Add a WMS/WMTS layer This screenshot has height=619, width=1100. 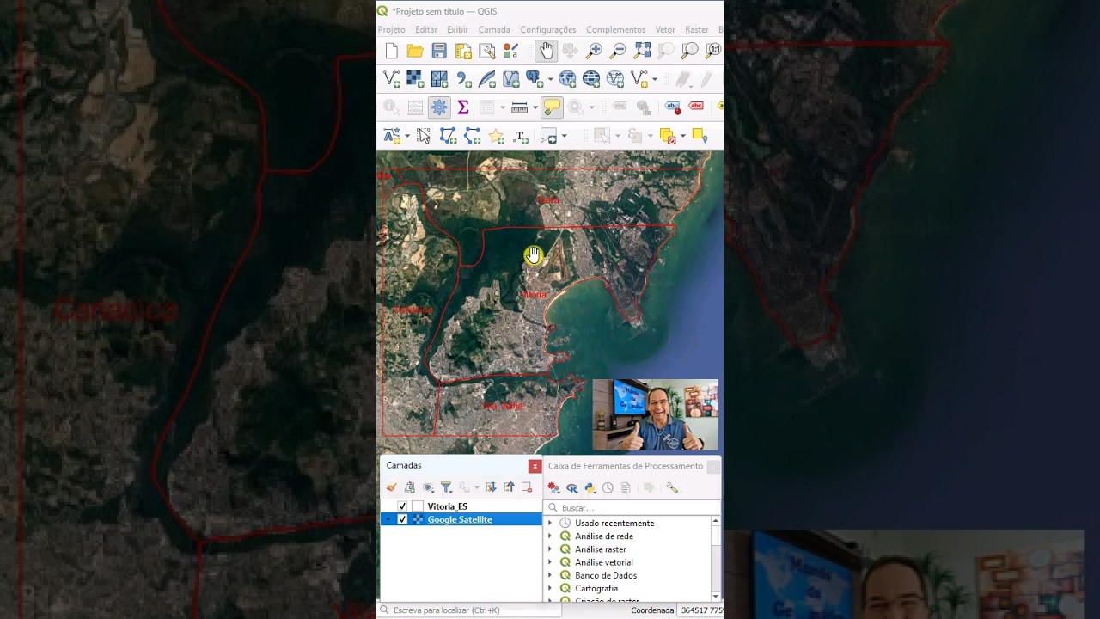point(567,79)
